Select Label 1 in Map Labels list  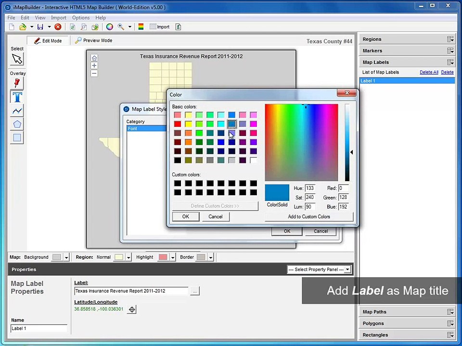407,81
